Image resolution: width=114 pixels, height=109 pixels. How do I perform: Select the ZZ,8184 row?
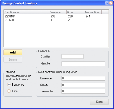[x=56, y=16]
